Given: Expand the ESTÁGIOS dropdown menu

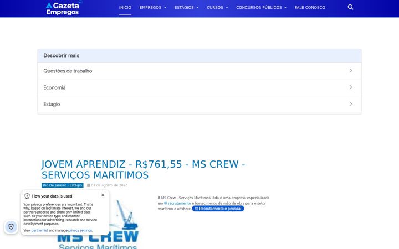Looking at the screenshot, I should click(186, 8).
